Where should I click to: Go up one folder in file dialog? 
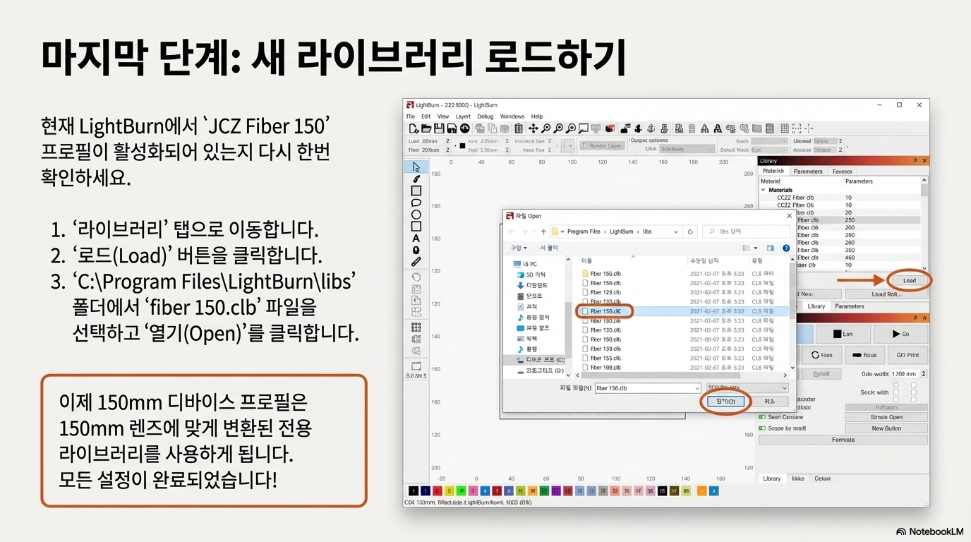point(543,231)
